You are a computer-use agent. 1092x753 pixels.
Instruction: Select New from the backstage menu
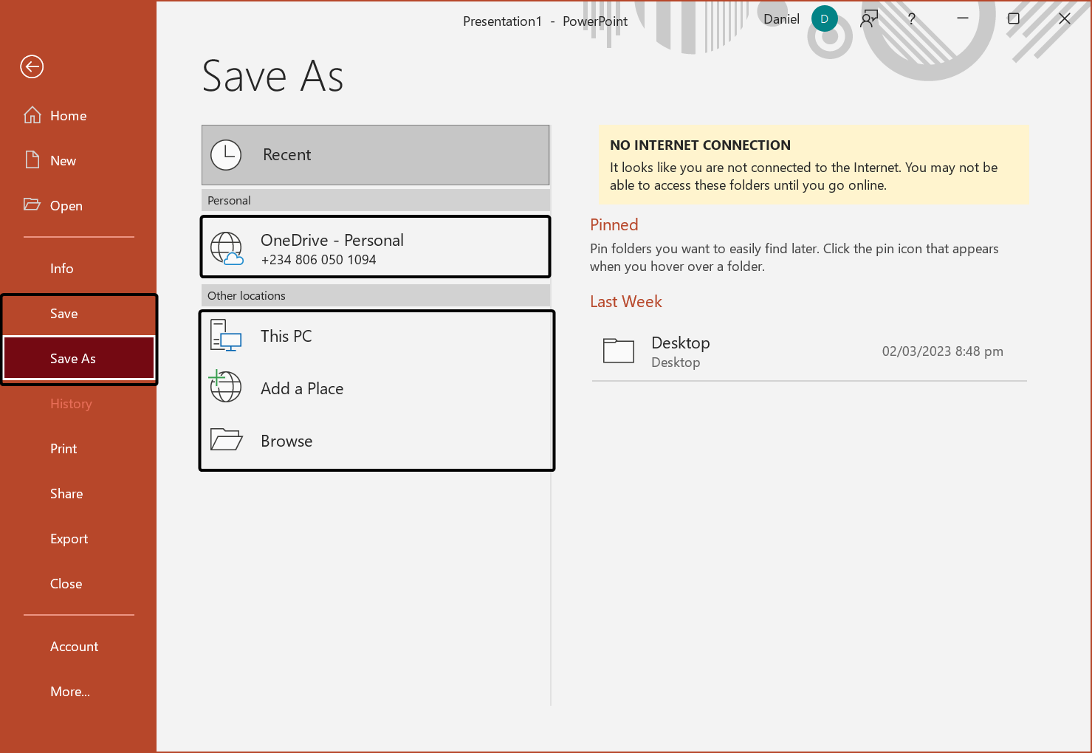click(63, 161)
